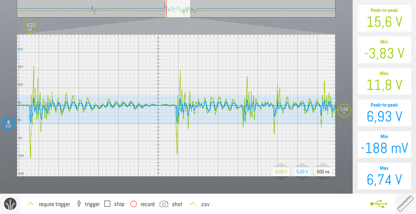Toggle the stop checkbox
Screen dimensions: 416x214
(x=107, y=204)
